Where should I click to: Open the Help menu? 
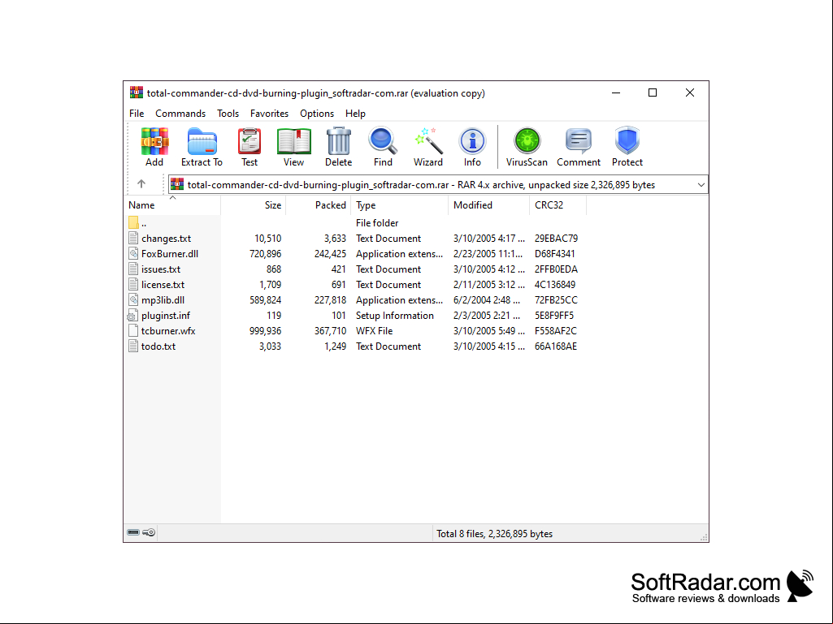(355, 114)
